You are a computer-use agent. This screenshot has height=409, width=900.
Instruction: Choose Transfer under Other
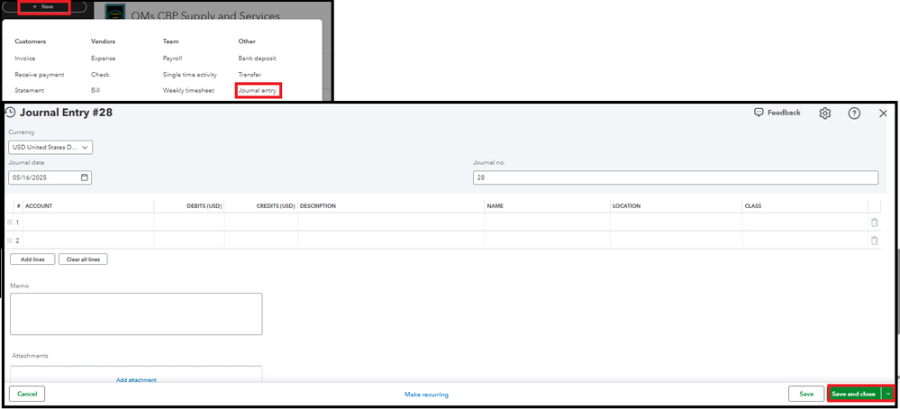coord(250,75)
